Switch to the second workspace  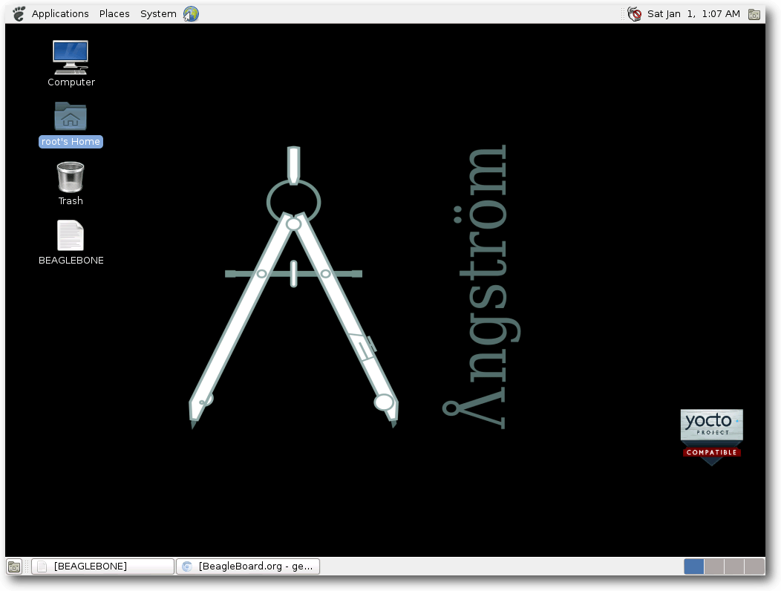coord(714,566)
